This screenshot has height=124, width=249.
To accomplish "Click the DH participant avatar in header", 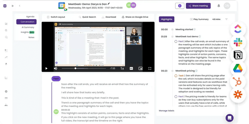I will coord(129,5).
